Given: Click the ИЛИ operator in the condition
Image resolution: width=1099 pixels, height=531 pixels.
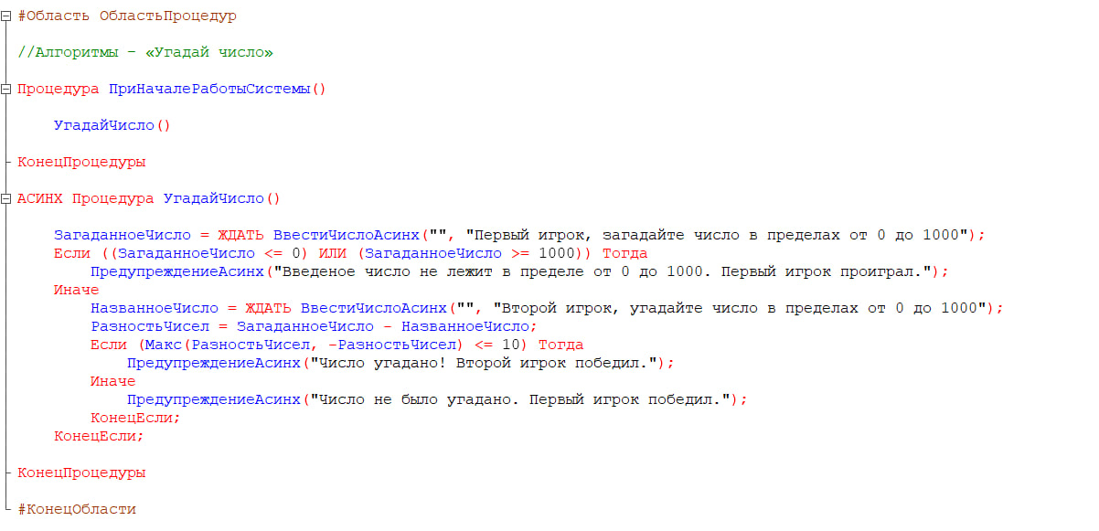Looking at the screenshot, I should (x=333, y=254).
